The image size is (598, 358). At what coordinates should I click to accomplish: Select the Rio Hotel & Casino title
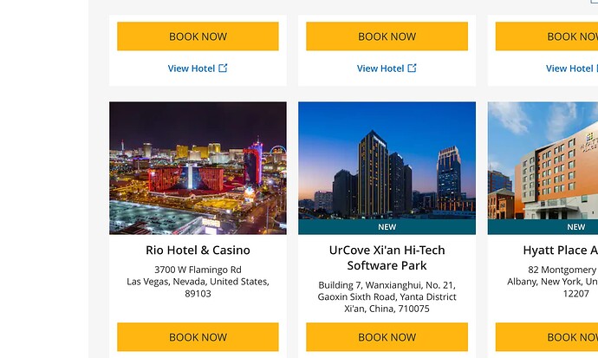coord(198,251)
